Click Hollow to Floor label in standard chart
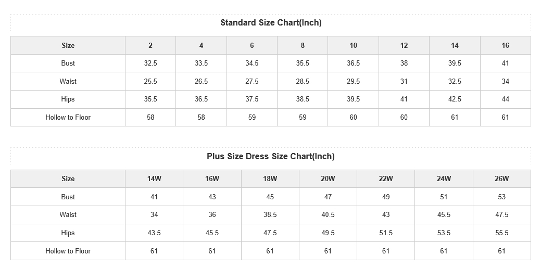 pos(68,117)
